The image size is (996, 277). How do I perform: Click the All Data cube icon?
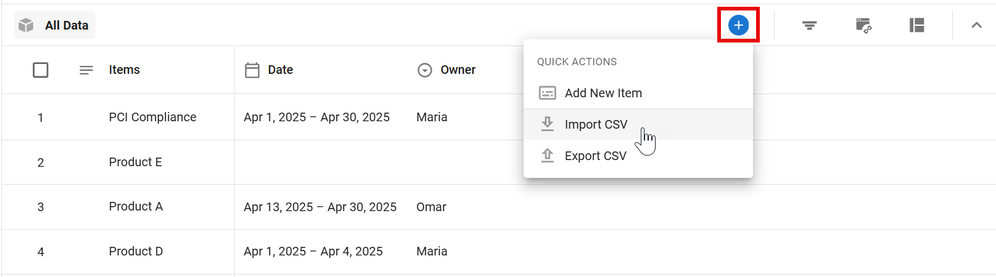click(x=26, y=25)
